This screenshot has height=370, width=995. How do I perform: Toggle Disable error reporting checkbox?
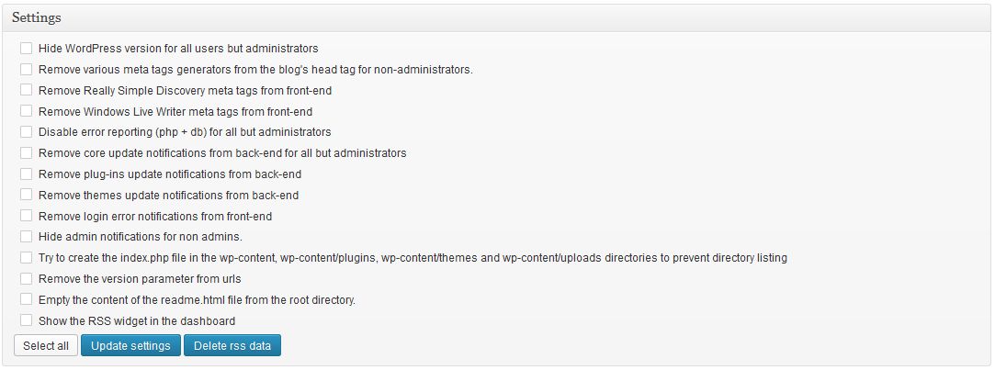26,132
